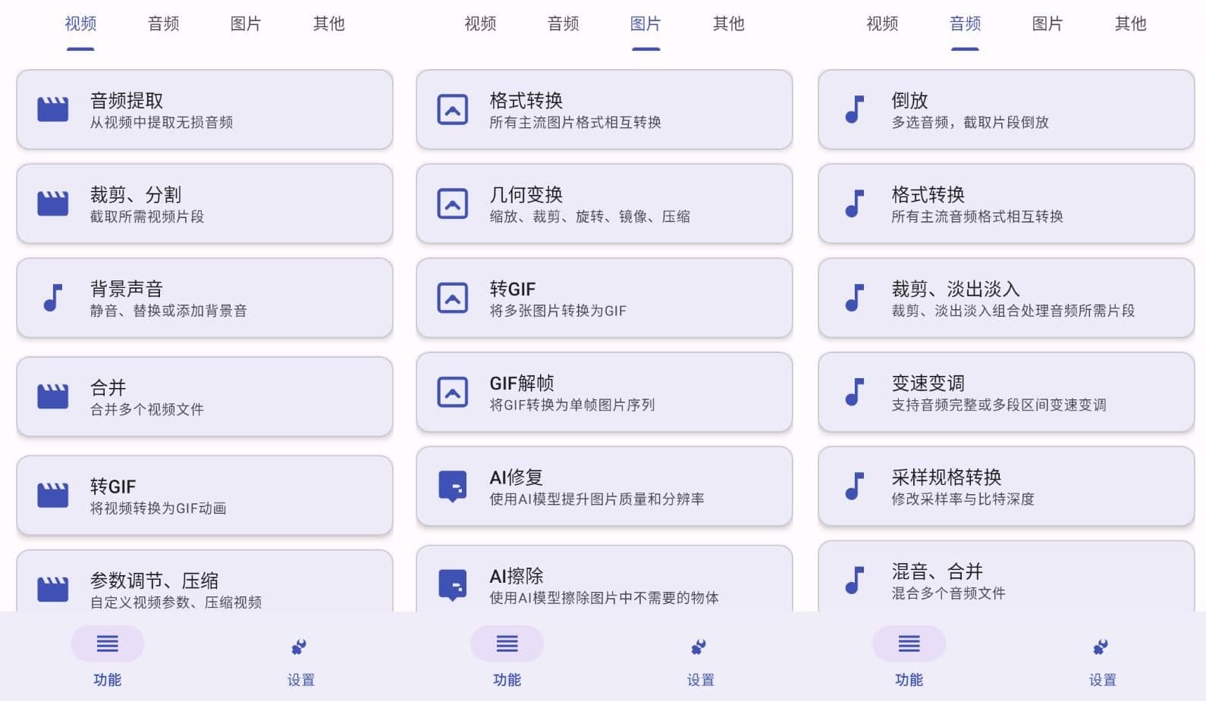
Task: Tap the clapperboard icon beside 音频提取
Action: click(x=53, y=109)
